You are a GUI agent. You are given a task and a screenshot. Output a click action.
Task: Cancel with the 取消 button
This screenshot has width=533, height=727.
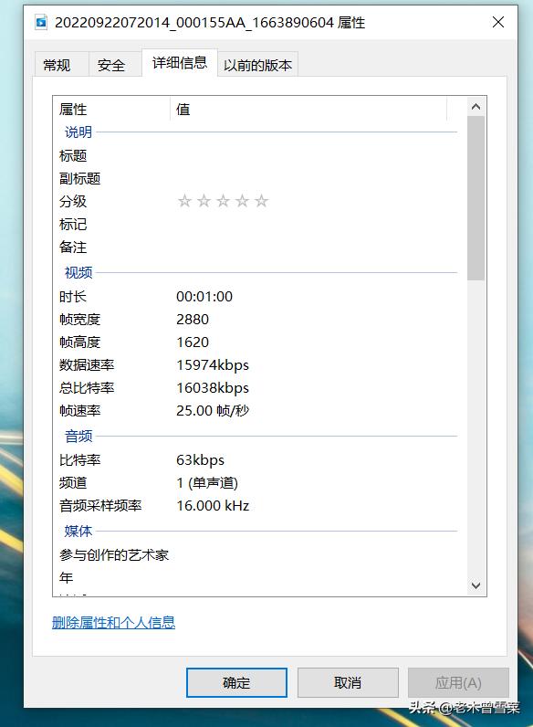click(348, 682)
